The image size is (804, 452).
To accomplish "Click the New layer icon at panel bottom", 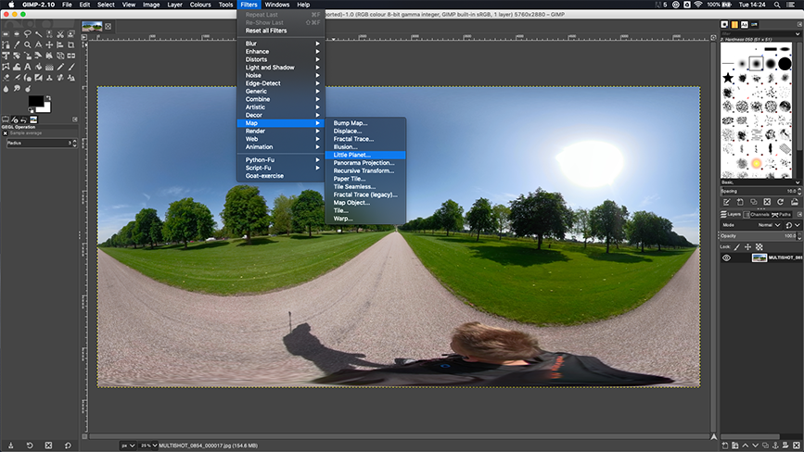I will click(x=724, y=446).
